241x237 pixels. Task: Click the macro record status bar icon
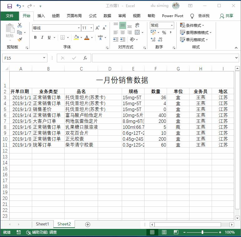pos(19,232)
